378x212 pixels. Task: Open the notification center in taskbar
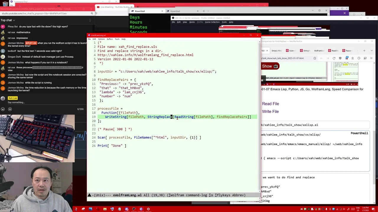pos(373,209)
